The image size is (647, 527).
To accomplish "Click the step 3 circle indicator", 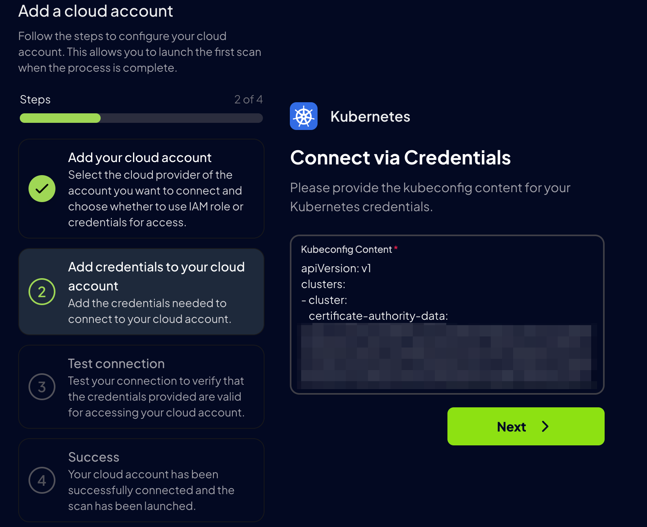I will 42,387.
